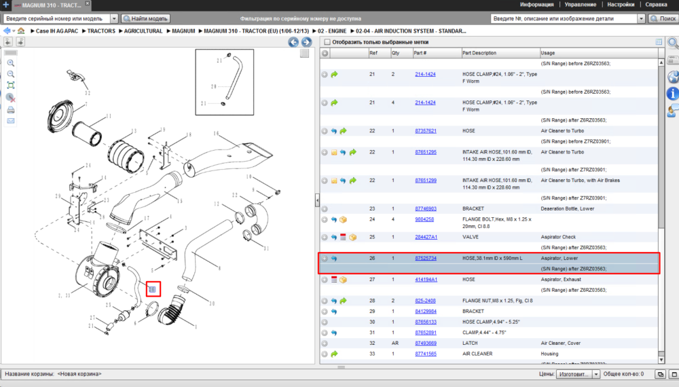Image resolution: width=679 pixels, height=387 pixels.
Task: Toggle the splitter collapse handle
Action: click(x=317, y=200)
